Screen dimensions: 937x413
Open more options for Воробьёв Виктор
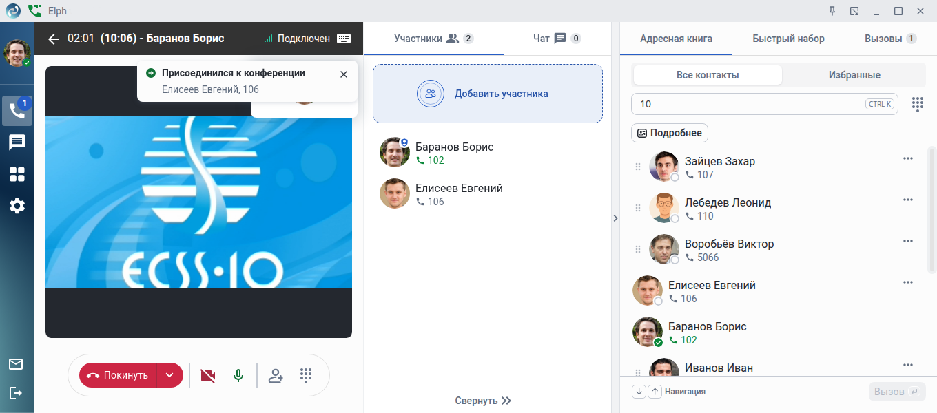coord(908,241)
